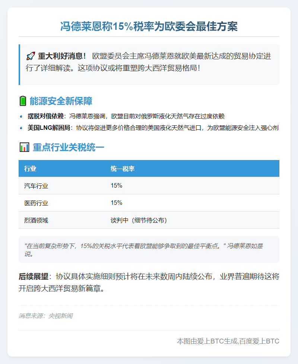Click the italic quote beginning 在当前复杂形势下
Screen dimensions: 298x364
(x=143, y=250)
